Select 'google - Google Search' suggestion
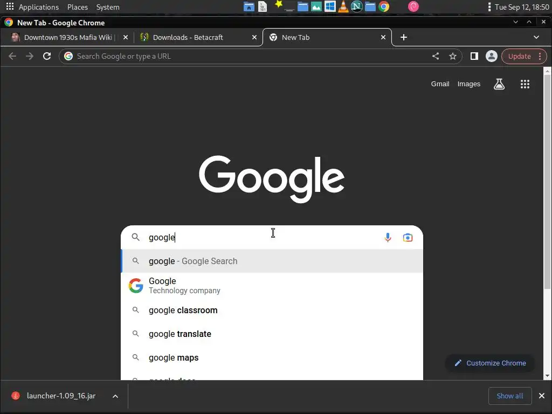Screen dimensions: 552x414 (272, 261)
